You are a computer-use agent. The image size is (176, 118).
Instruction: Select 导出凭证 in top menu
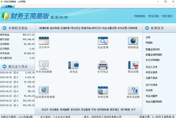76,28
